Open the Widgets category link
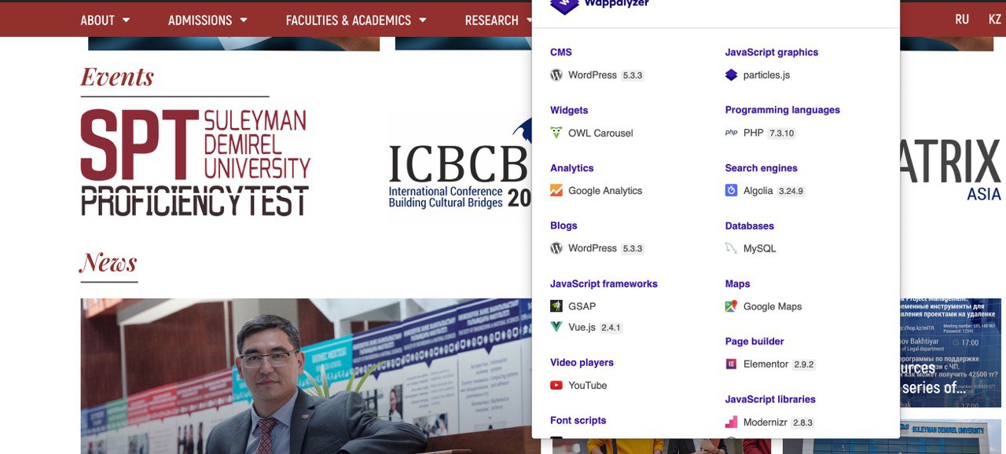This screenshot has height=454, width=1006. [x=569, y=110]
